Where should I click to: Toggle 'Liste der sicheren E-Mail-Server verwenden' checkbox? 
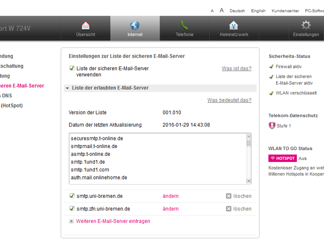(72, 68)
